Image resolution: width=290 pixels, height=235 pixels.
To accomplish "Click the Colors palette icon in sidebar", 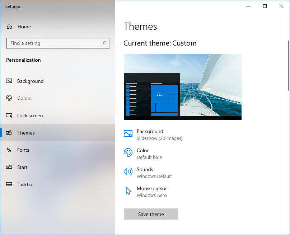I will pos(9,98).
